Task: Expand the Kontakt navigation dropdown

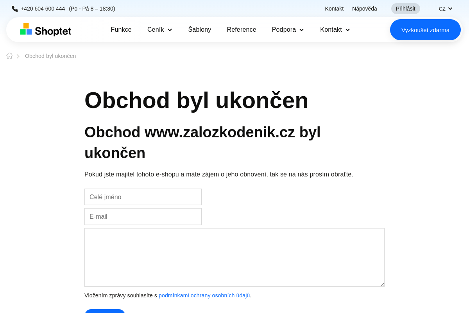Action: coord(335,29)
